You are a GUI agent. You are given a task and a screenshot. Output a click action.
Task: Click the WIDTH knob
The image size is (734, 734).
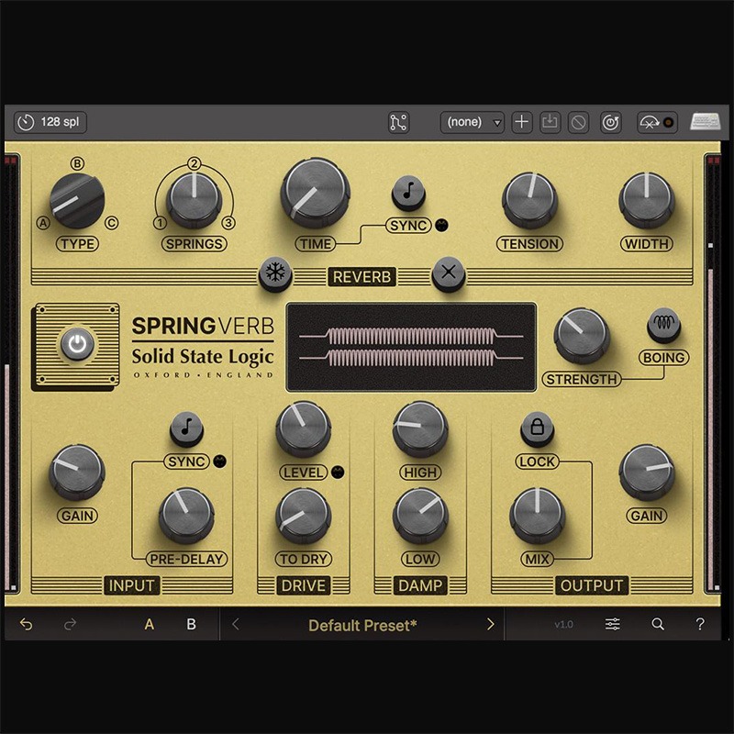[647, 200]
